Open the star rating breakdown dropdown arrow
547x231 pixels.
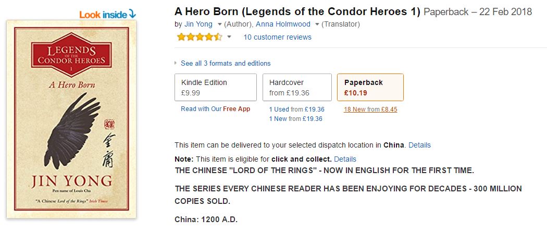pos(229,37)
